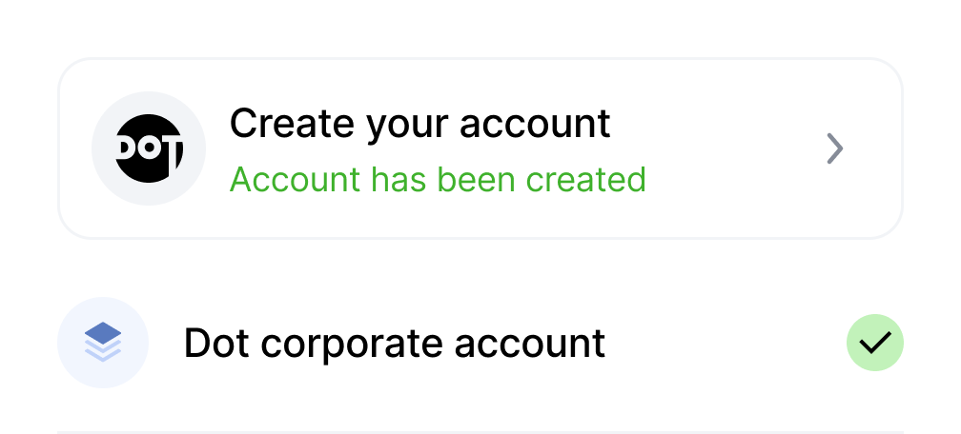Click the black DOT logo icon
The image size is (961, 434).
point(149,149)
